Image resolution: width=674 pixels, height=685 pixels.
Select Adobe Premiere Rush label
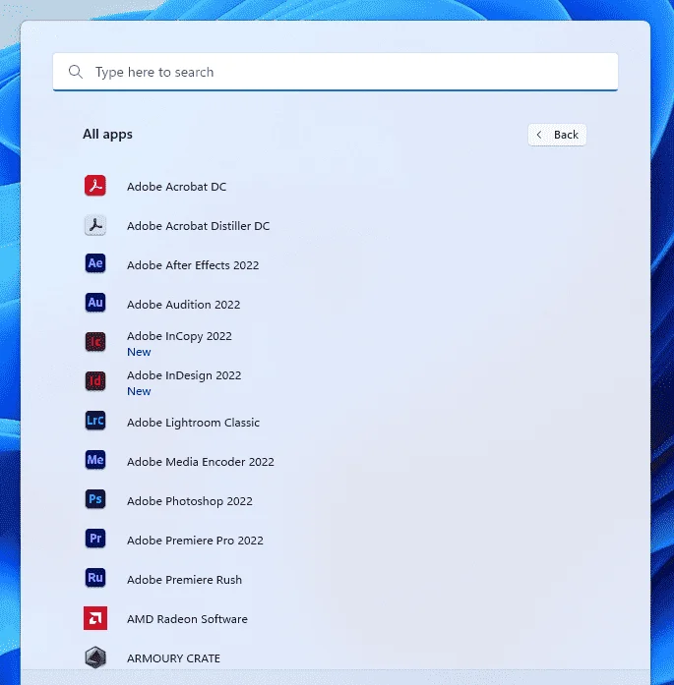(x=184, y=580)
